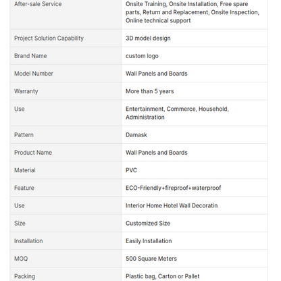Click the 500 Square Meters MOQ value
281x281 pixels.
pyautogui.click(x=151, y=259)
